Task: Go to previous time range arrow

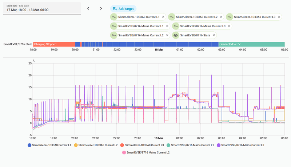Action: pyautogui.click(x=88, y=8)
